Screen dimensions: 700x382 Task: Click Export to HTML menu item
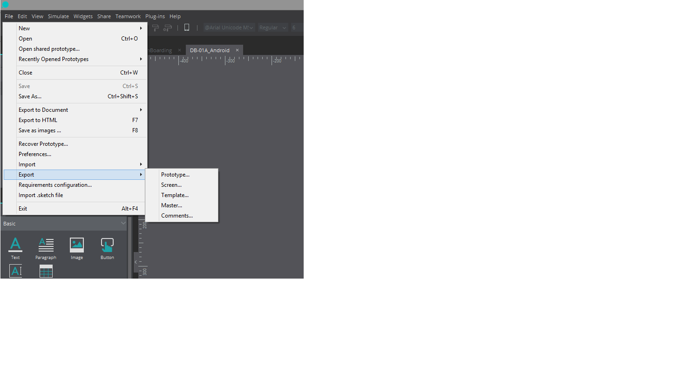pos(38,120)
